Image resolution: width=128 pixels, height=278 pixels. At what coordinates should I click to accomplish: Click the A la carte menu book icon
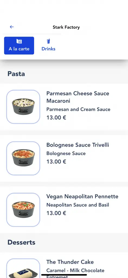pos(19,41)
